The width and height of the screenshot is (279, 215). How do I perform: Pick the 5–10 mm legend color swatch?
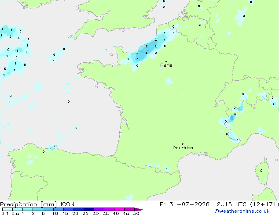[x=48, y=209]
